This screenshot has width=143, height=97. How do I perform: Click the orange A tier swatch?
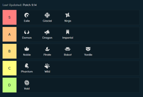pyautogui.click(x=10, y=34)
